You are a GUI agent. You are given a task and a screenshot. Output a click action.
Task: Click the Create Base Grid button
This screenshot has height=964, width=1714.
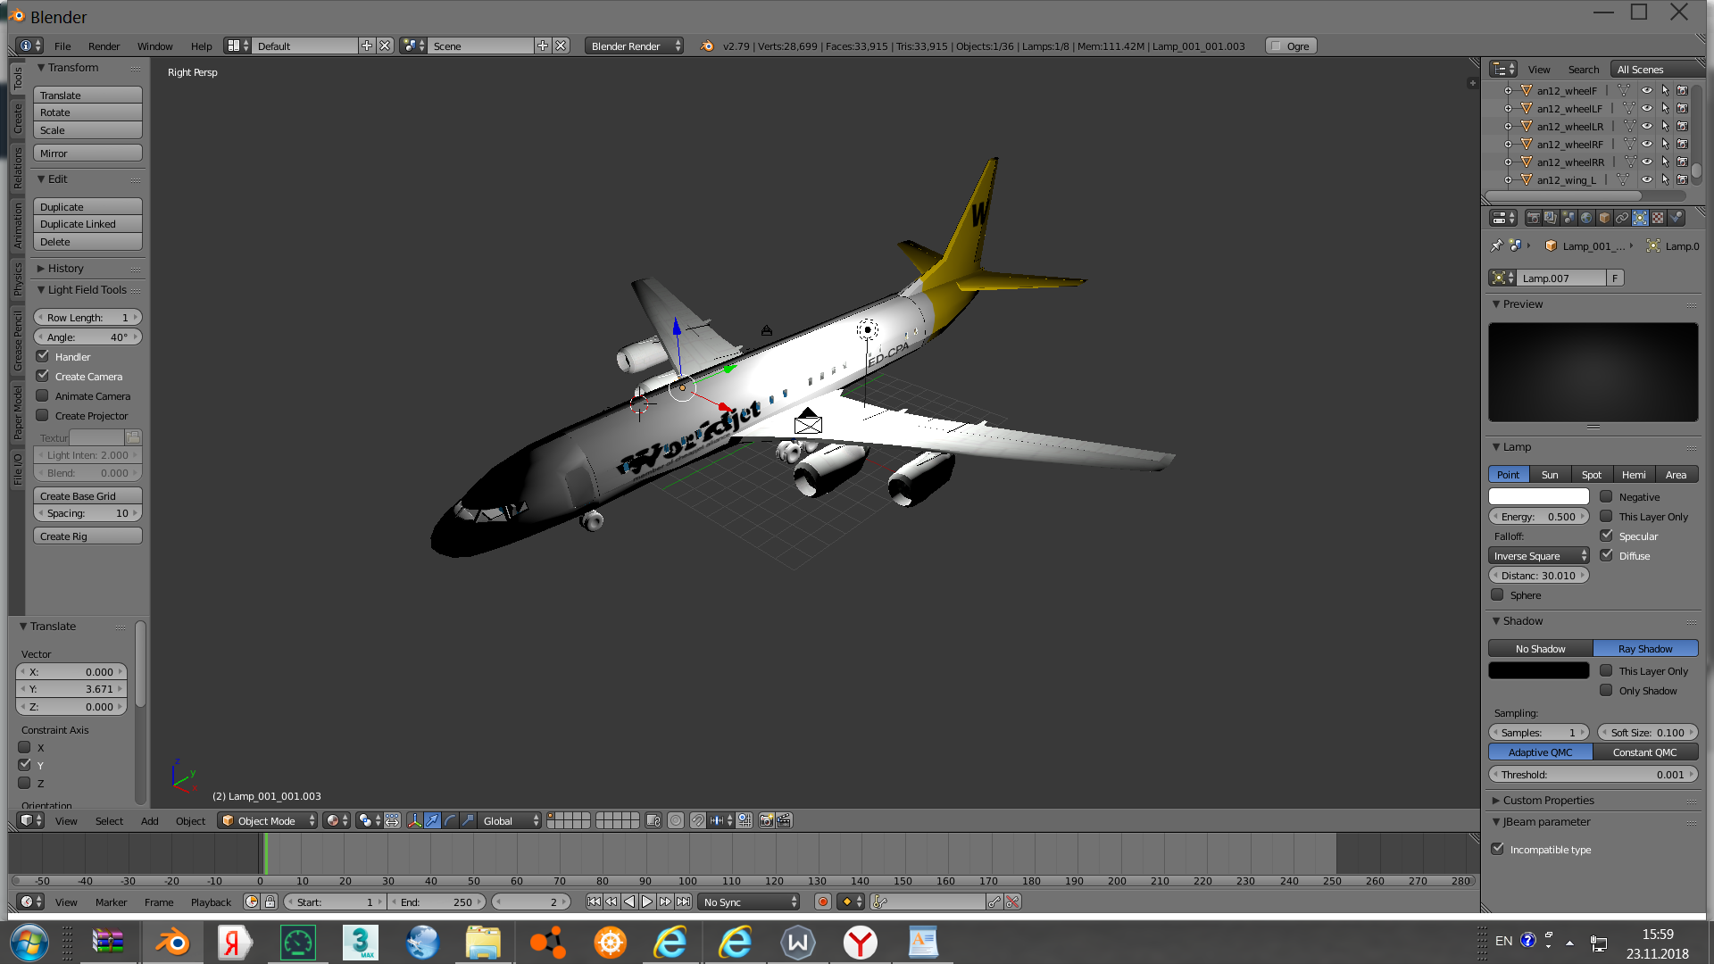[x=87, y=495]
